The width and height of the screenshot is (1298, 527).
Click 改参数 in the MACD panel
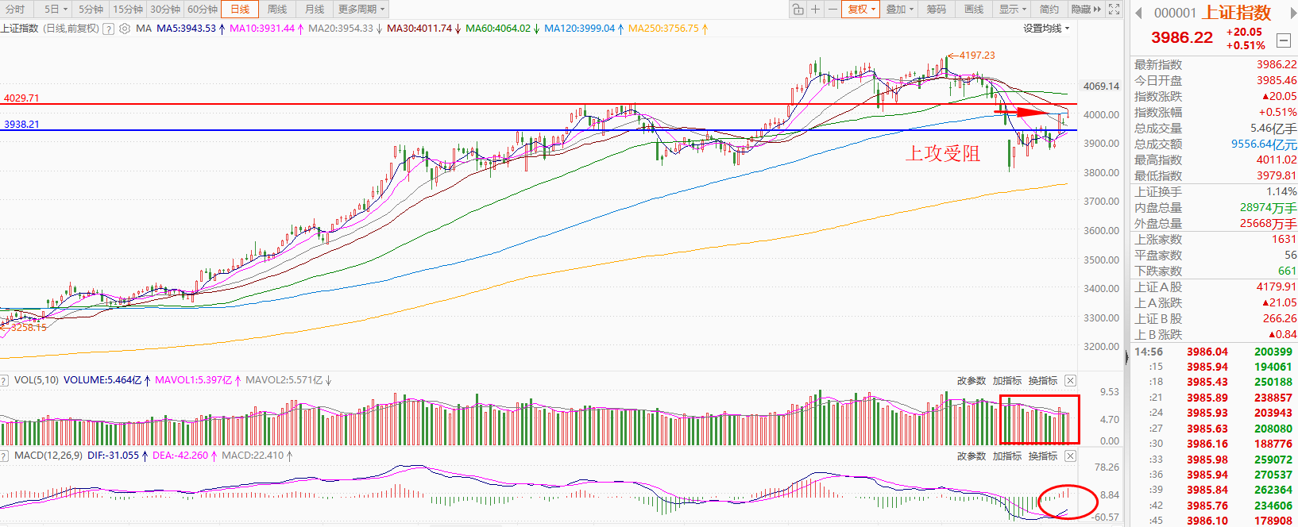coord(971,456)
